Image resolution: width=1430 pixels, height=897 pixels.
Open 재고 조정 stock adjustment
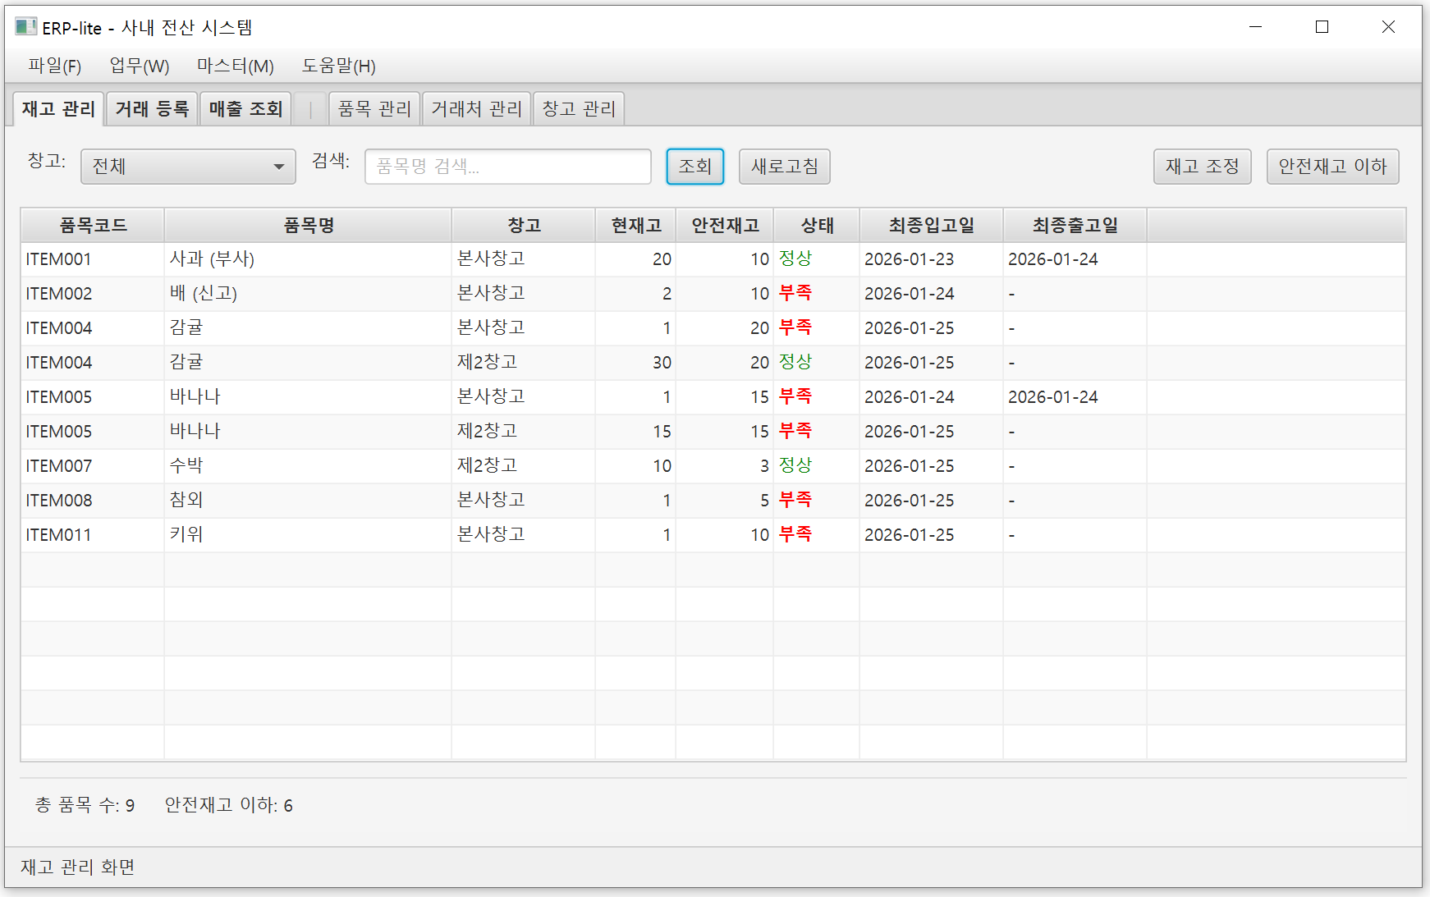(1202, 167)
